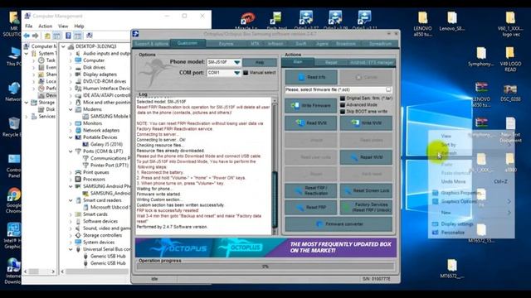Collapse the Ports (COM & LPT) node
The image size is (531, 298).
[x=71, y=151]
